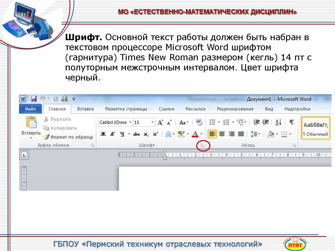Screen dimensions: 335x251
Task: Open text effects glowing A icon
Action: (168, 134)
